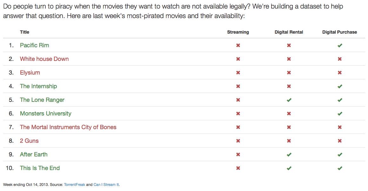Click the Streaming column header
368x191 pixels.
pos(238,32)
